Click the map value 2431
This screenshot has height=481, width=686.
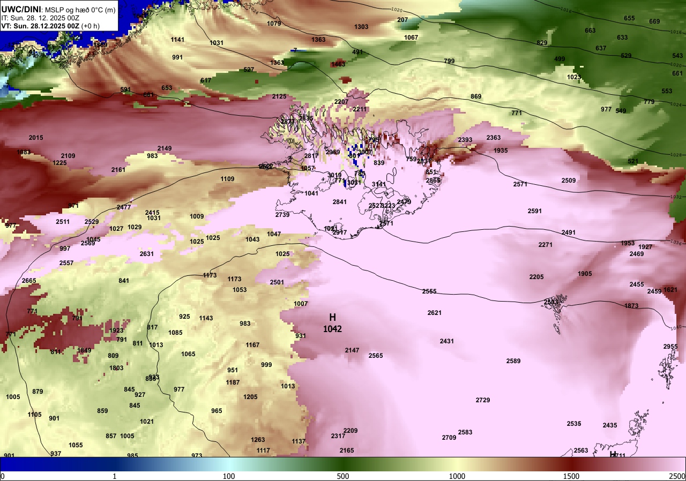point(447,341)
